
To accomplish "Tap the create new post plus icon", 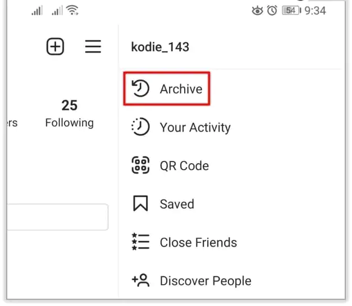I will (x=55, y=47).
